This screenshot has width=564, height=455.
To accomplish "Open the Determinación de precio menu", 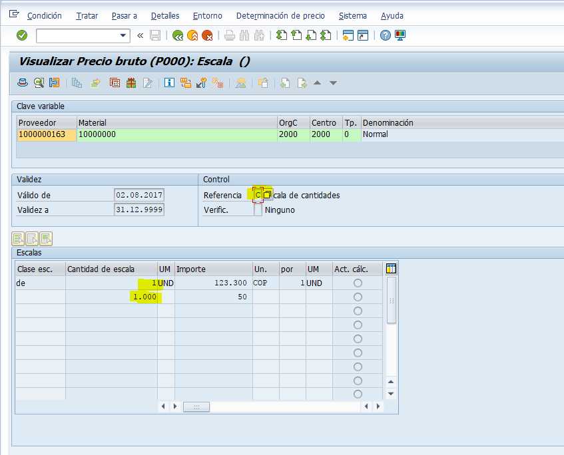I will click(280, 16).
